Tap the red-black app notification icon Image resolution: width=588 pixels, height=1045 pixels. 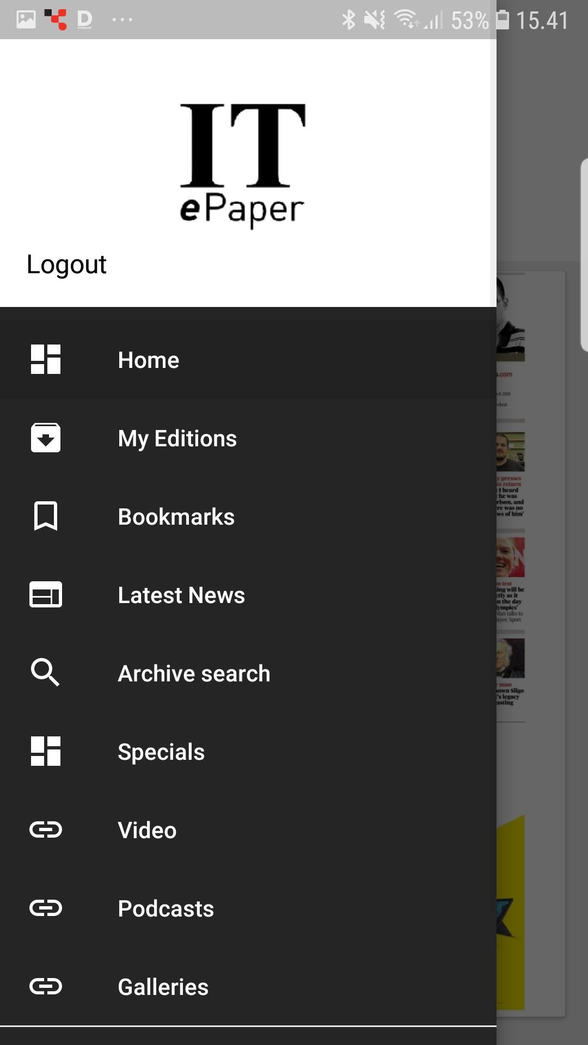56,20
